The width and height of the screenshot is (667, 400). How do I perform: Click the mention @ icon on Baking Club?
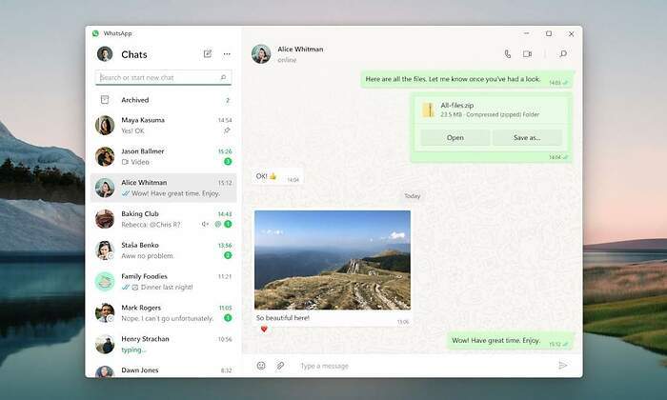[x=218, y=224]
